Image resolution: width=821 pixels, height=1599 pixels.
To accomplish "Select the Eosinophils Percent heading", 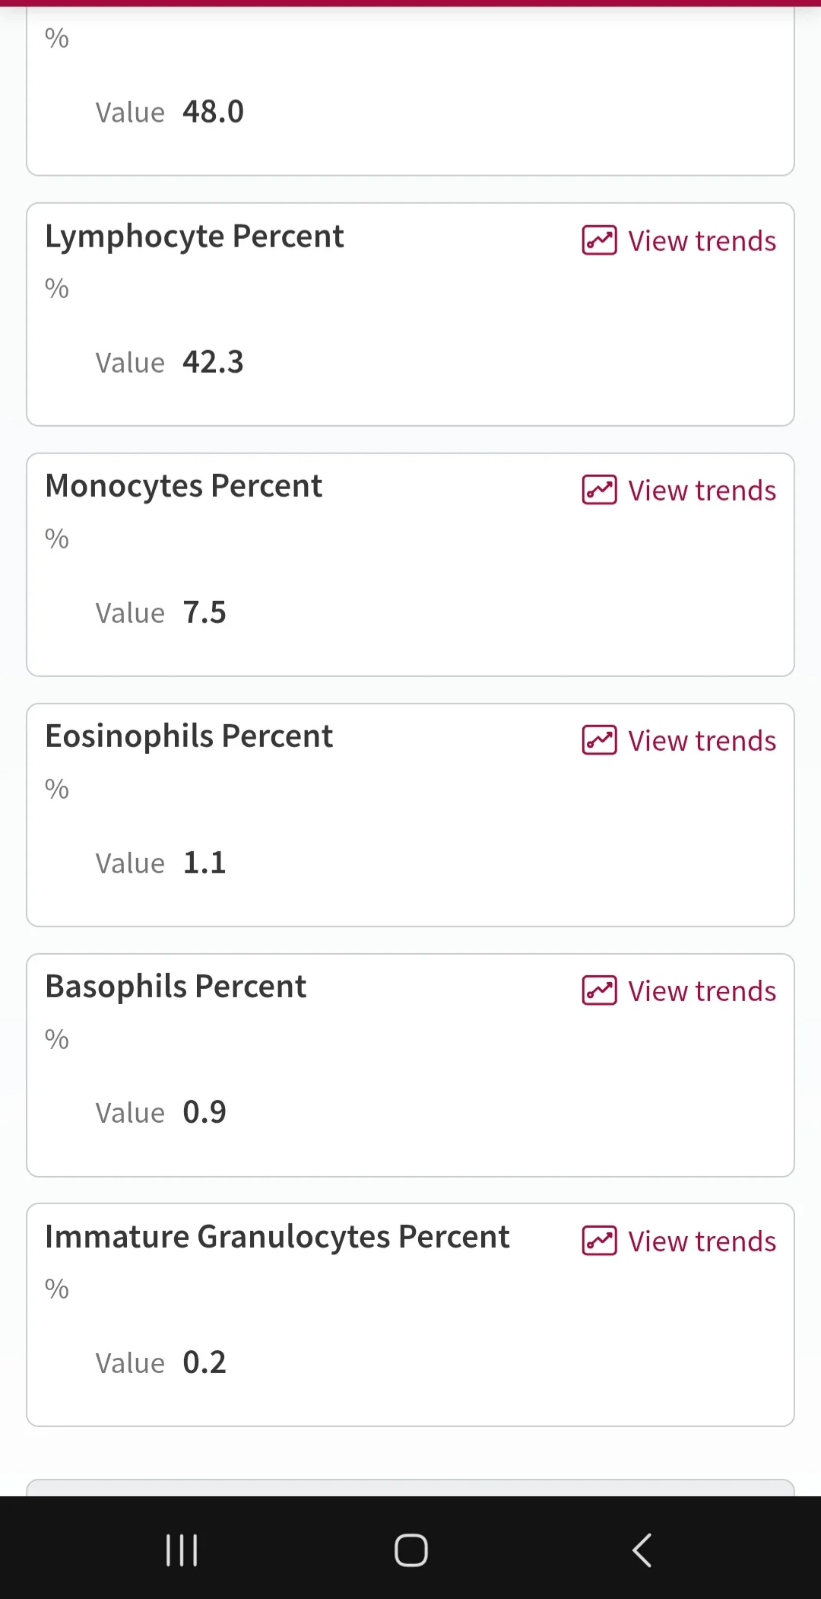I will point(189,737).
